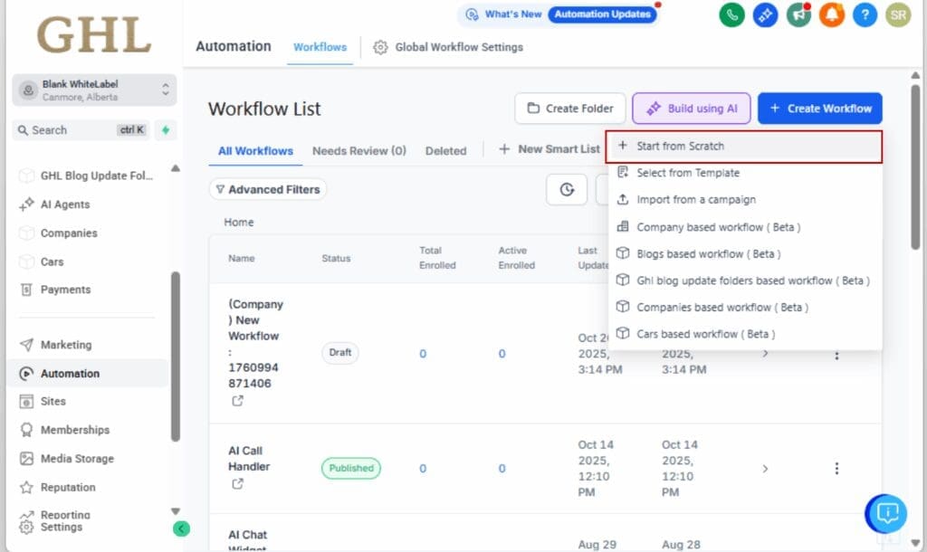Screen dimensions: 927x552
Task: Click the Create Workflow button
Action: coord(819,108)
